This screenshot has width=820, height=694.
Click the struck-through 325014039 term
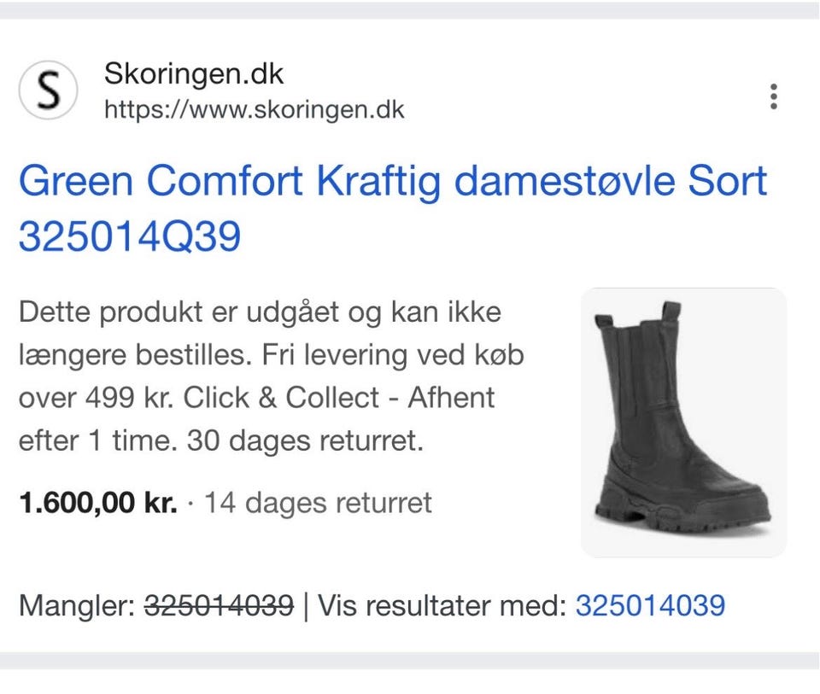click(220, 606)
